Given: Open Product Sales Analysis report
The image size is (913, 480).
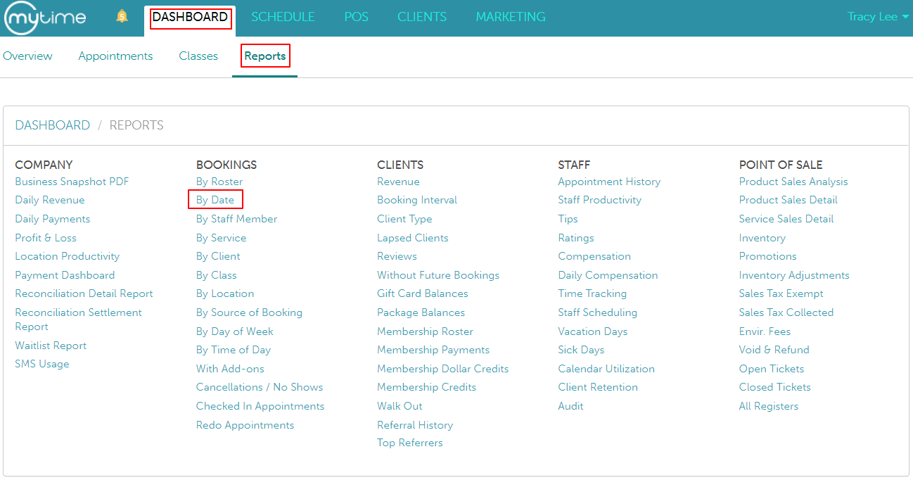Looking at the screenshot, I should (793, 182).
